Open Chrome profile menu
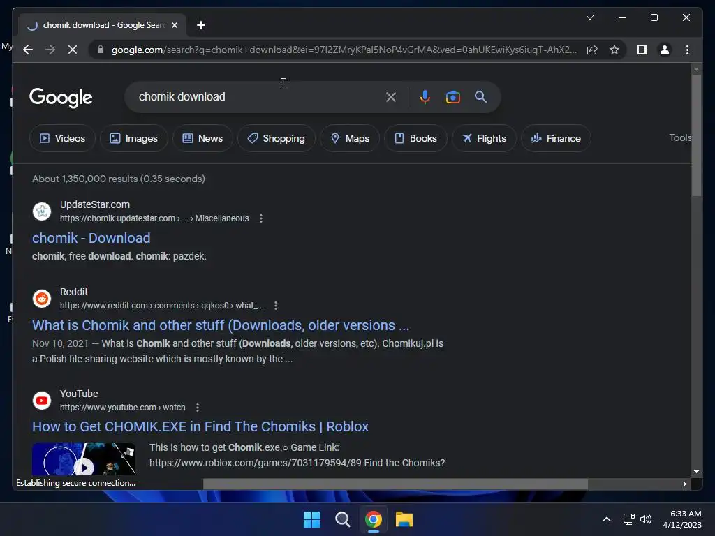This screenshot has width=715, height=536. pos(665,50)
